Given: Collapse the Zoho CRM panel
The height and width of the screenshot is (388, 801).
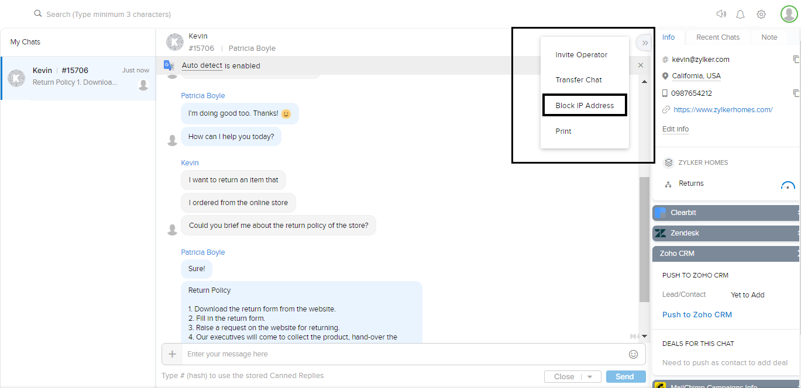Looking at the screenshot, I should pos(727,254).
